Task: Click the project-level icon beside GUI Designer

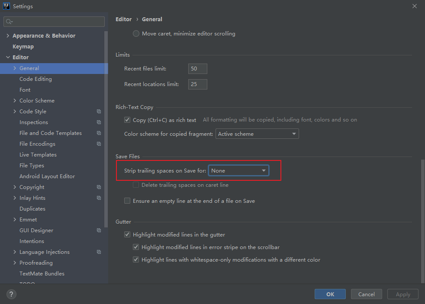Action: (x=99, y=230)
